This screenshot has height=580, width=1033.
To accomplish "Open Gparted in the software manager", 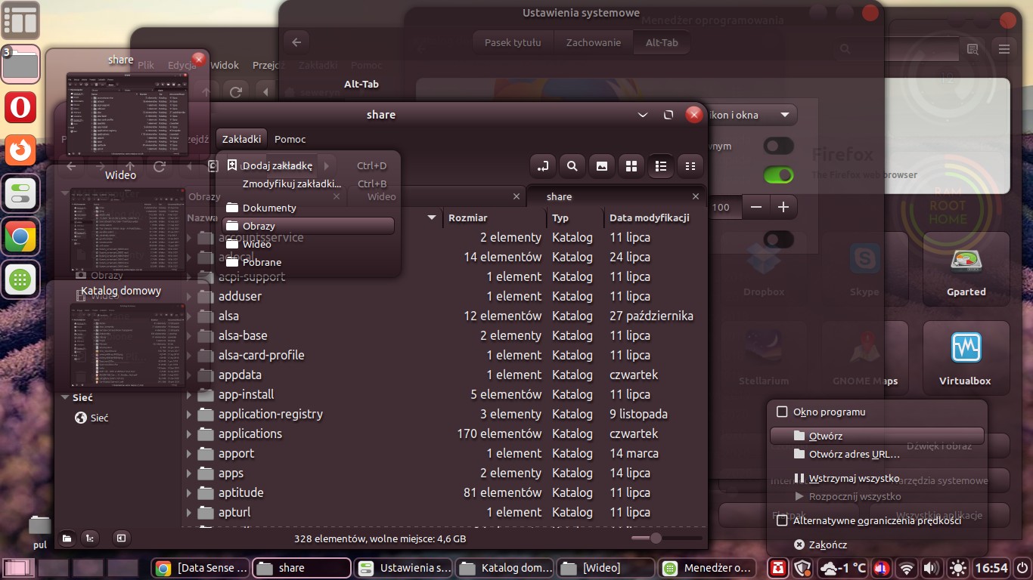I will click(966, 270).
